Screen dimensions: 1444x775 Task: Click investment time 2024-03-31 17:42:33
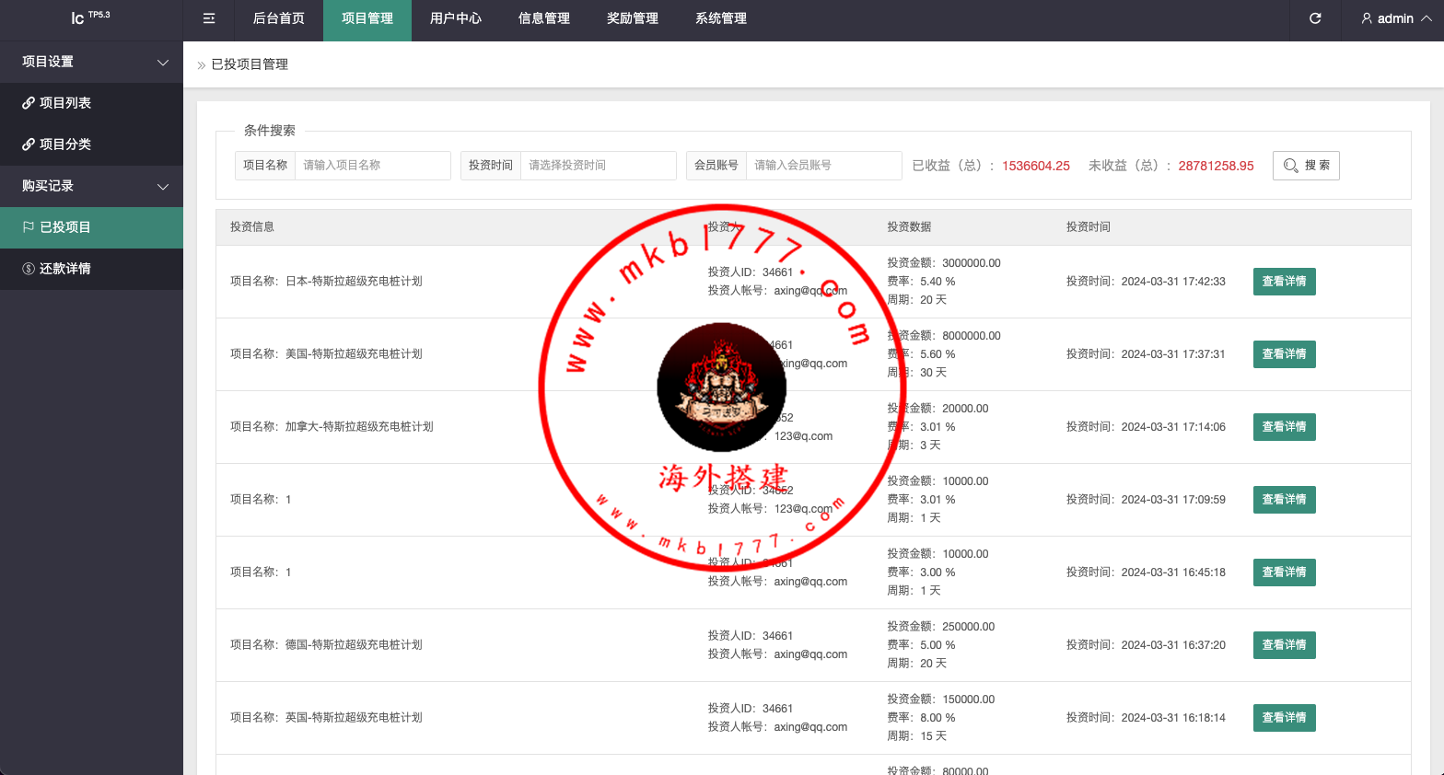click(1173, 282)
